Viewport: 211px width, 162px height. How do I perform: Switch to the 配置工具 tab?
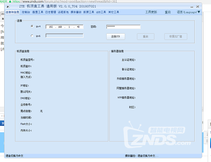pyautogui.click(x=38, y=12)
